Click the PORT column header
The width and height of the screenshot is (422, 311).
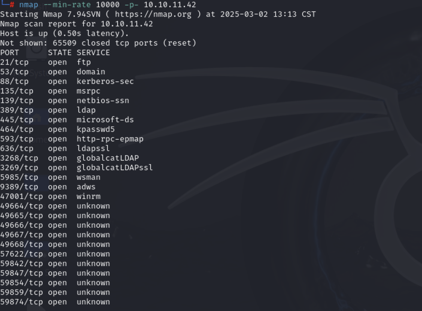[10, 53]
